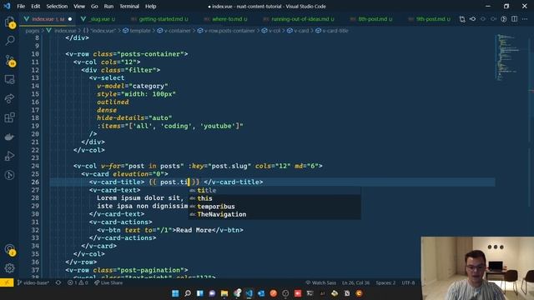The width and height of the screenshot is (534, 300).
Task: Open the Run menu
Action: (108, 6)
